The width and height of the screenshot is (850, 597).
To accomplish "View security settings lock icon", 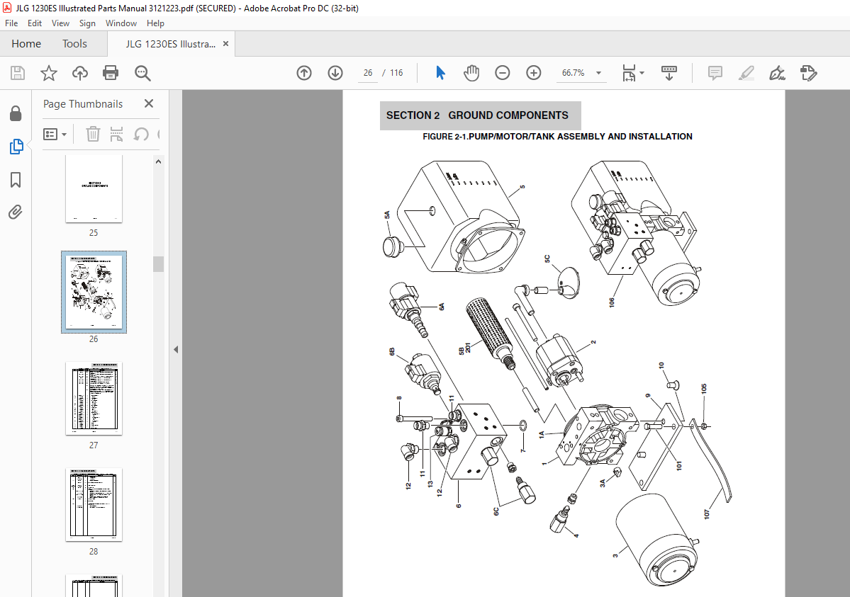I will click(x=16, y=113).
